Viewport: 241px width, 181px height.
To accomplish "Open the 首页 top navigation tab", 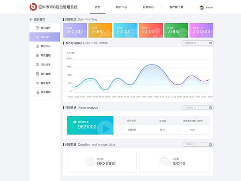I will 98,7.
